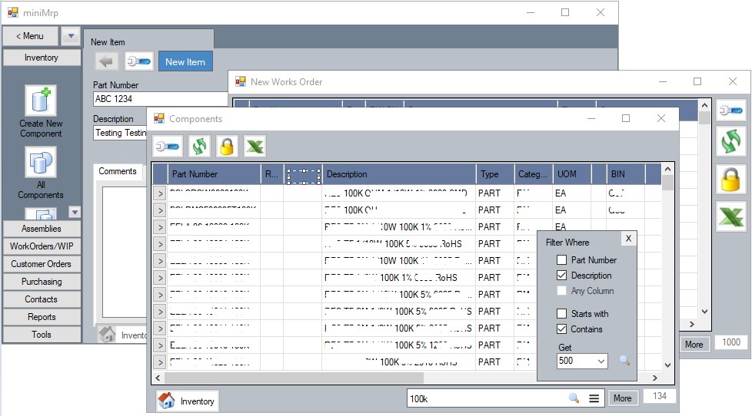752x416 pixels.
Task: Click the 100k search input field
Action: (484, 398)
